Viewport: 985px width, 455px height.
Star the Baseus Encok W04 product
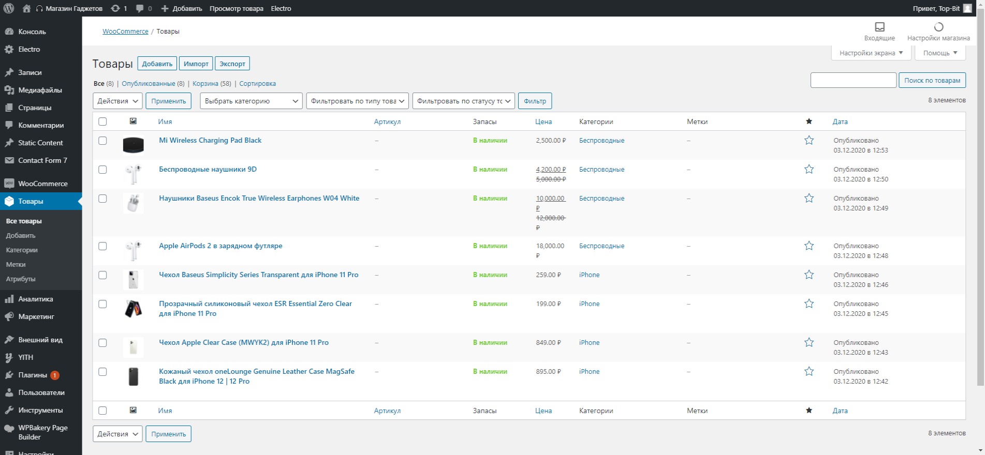tap(809, 198)
